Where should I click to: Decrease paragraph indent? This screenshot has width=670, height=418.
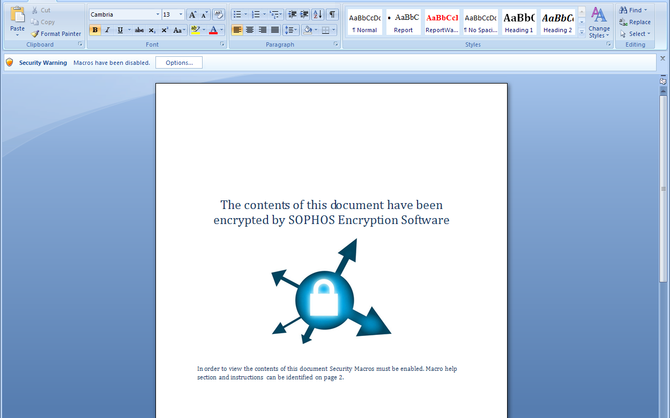click(x=292, y=14)
